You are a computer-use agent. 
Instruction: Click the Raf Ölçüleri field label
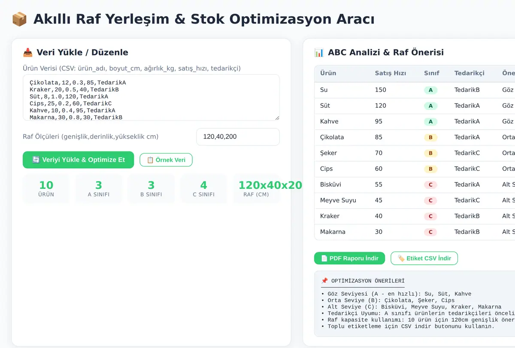[x=91, y=137]
